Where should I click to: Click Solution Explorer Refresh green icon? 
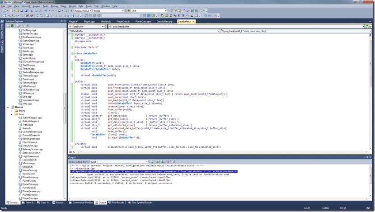pos(13,26)
